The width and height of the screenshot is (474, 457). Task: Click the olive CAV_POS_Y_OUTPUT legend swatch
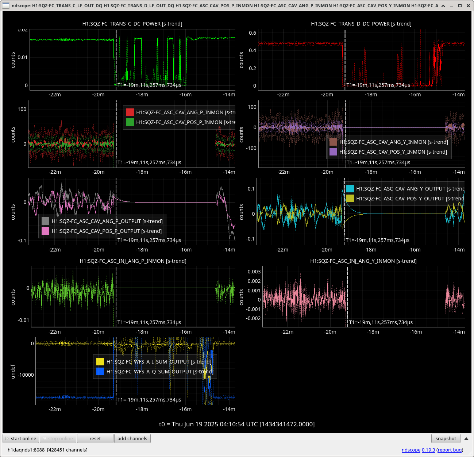[x=350, y=199]
